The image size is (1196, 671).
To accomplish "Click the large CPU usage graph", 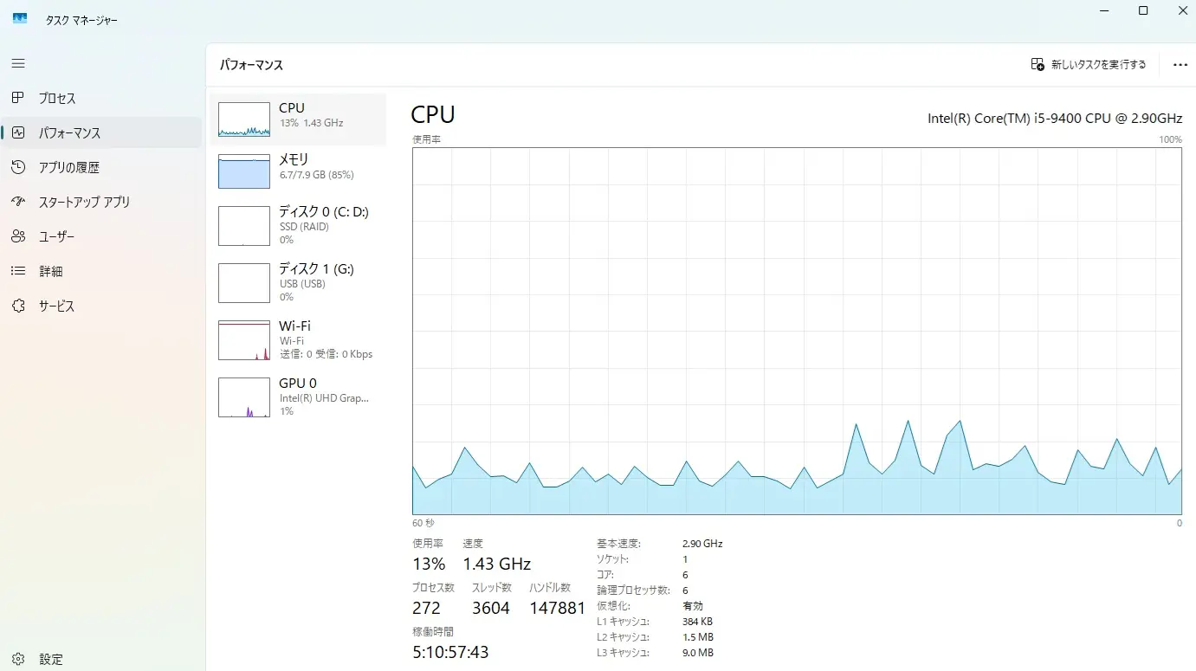I will 797,331.
